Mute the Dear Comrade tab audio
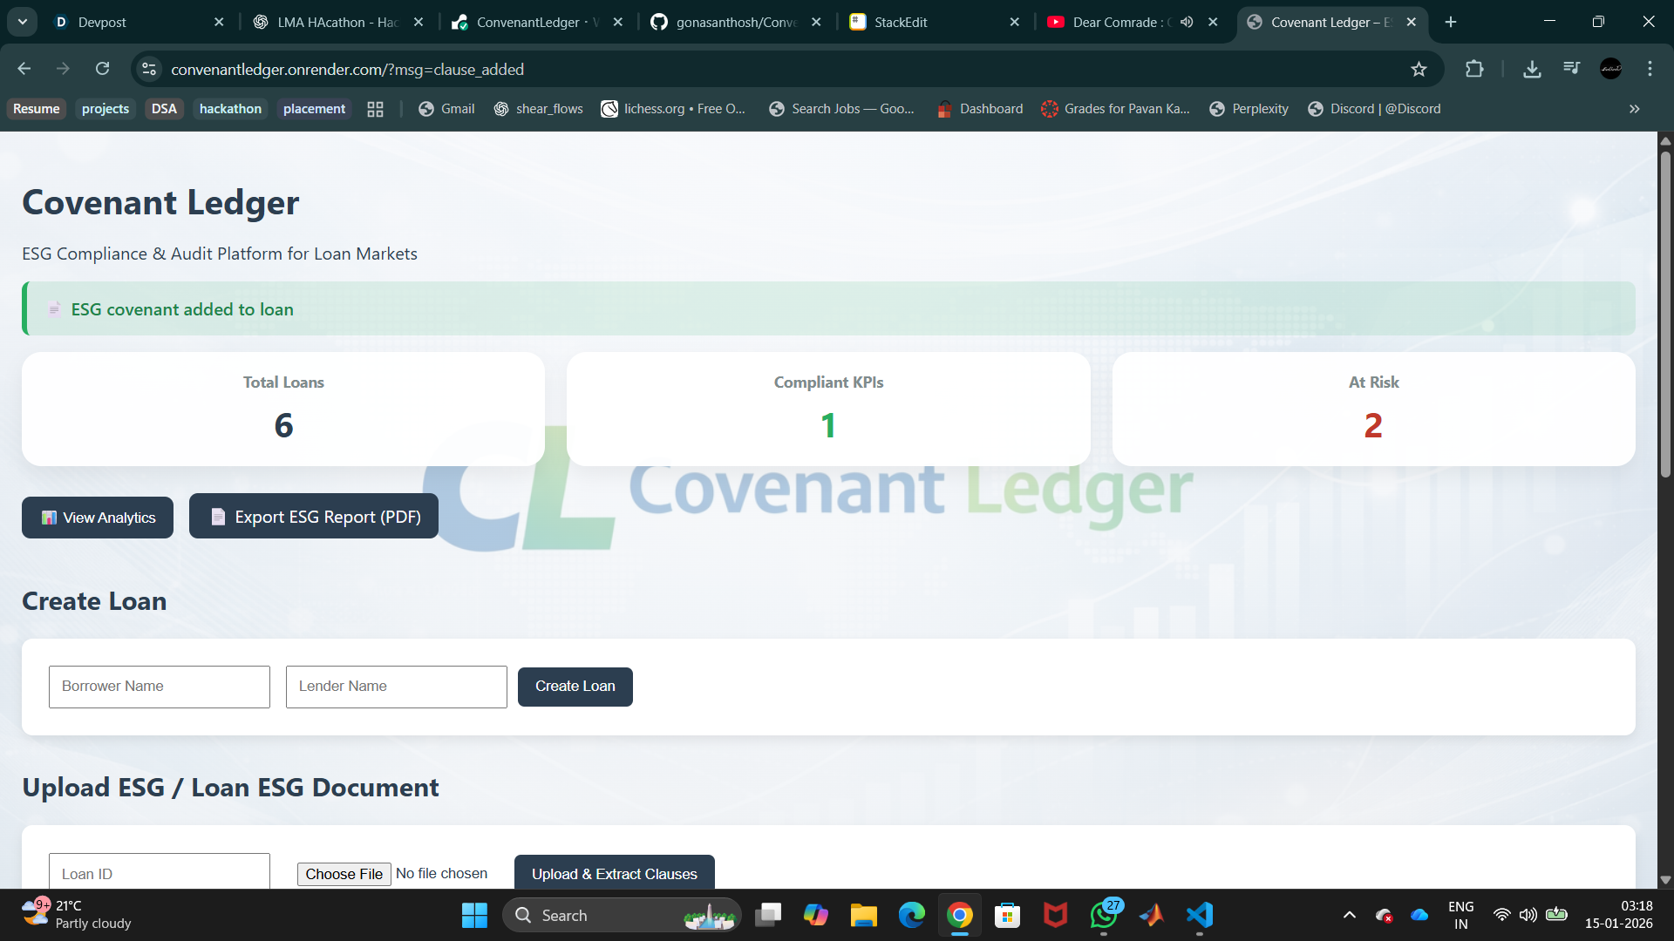 point(1187,22)
